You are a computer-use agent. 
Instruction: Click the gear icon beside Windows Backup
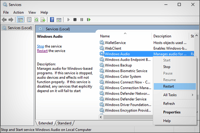[102, 65]
